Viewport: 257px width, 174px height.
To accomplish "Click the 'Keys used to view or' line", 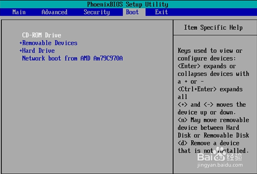I will 210,51.
